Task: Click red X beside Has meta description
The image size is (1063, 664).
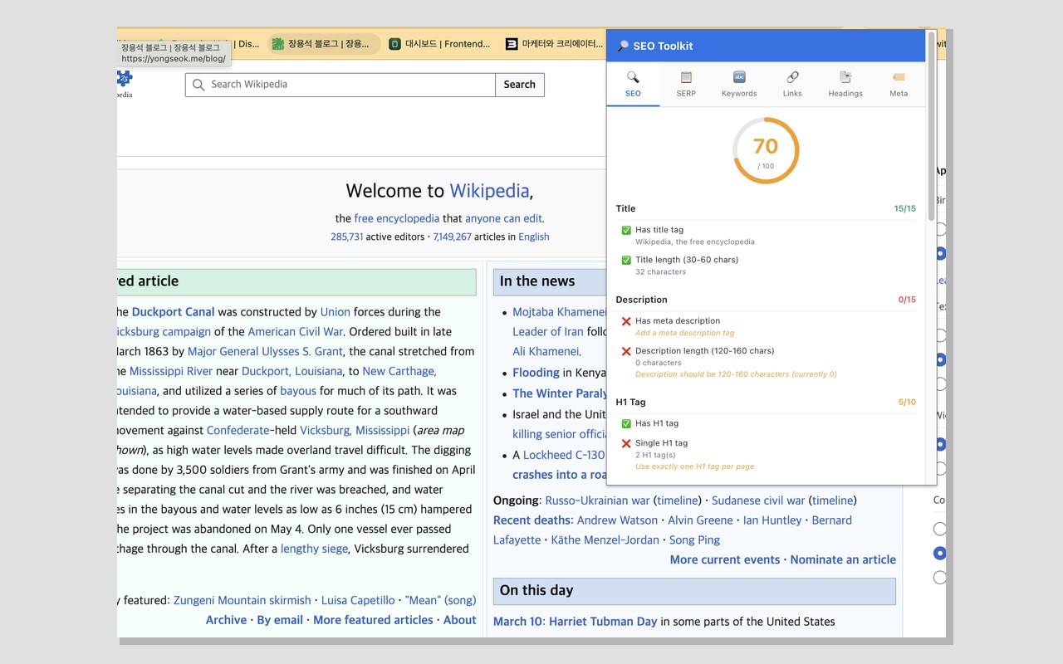Action: (x=626, y=321)
